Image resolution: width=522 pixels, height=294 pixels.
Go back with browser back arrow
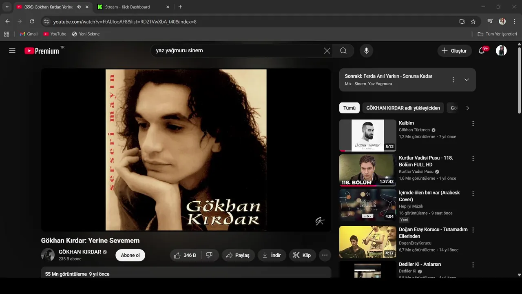(x=7, y=21)
